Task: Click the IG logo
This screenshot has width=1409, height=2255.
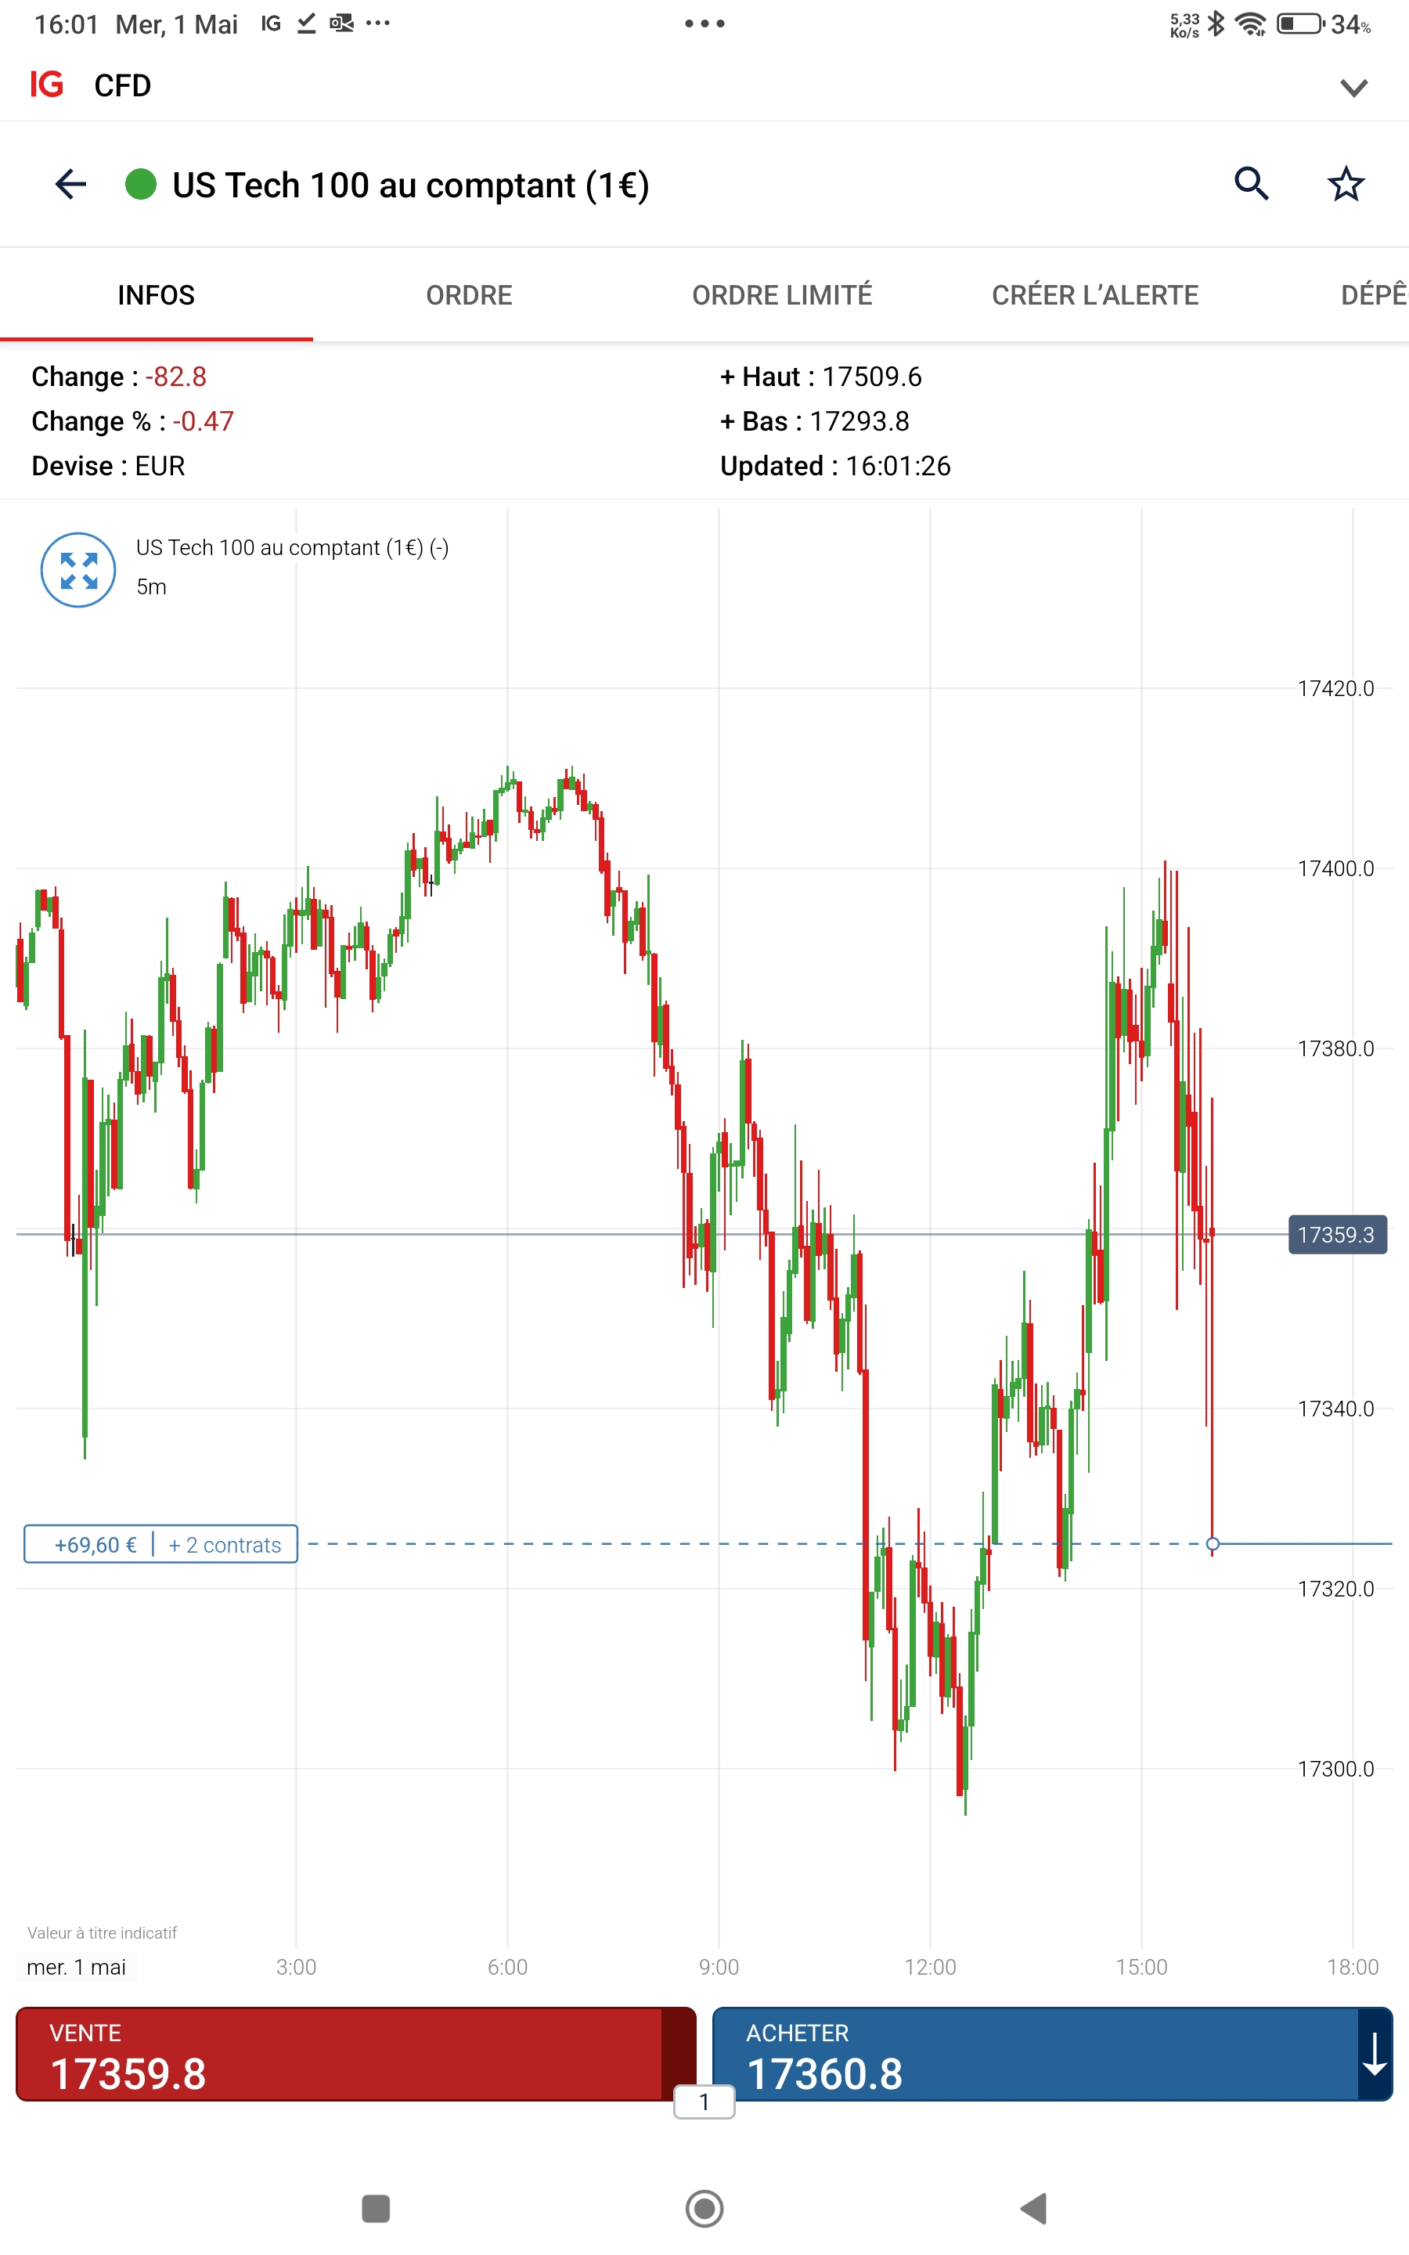Action: pos(47,85)
